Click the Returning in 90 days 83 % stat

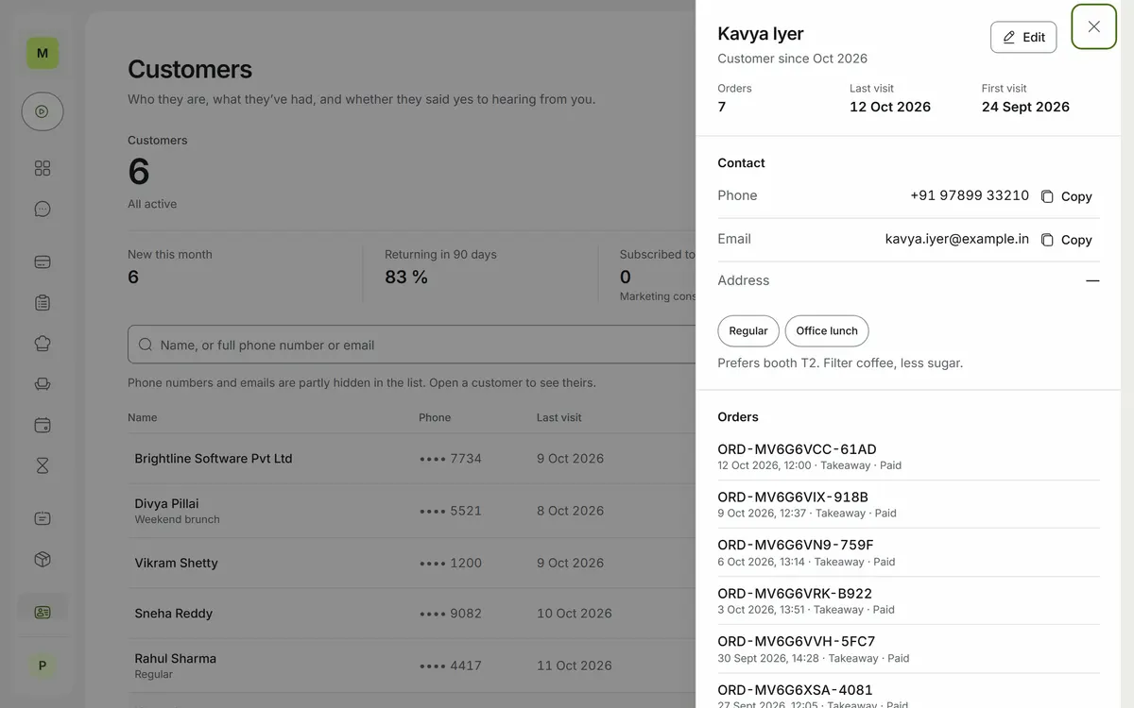(440, 267)
